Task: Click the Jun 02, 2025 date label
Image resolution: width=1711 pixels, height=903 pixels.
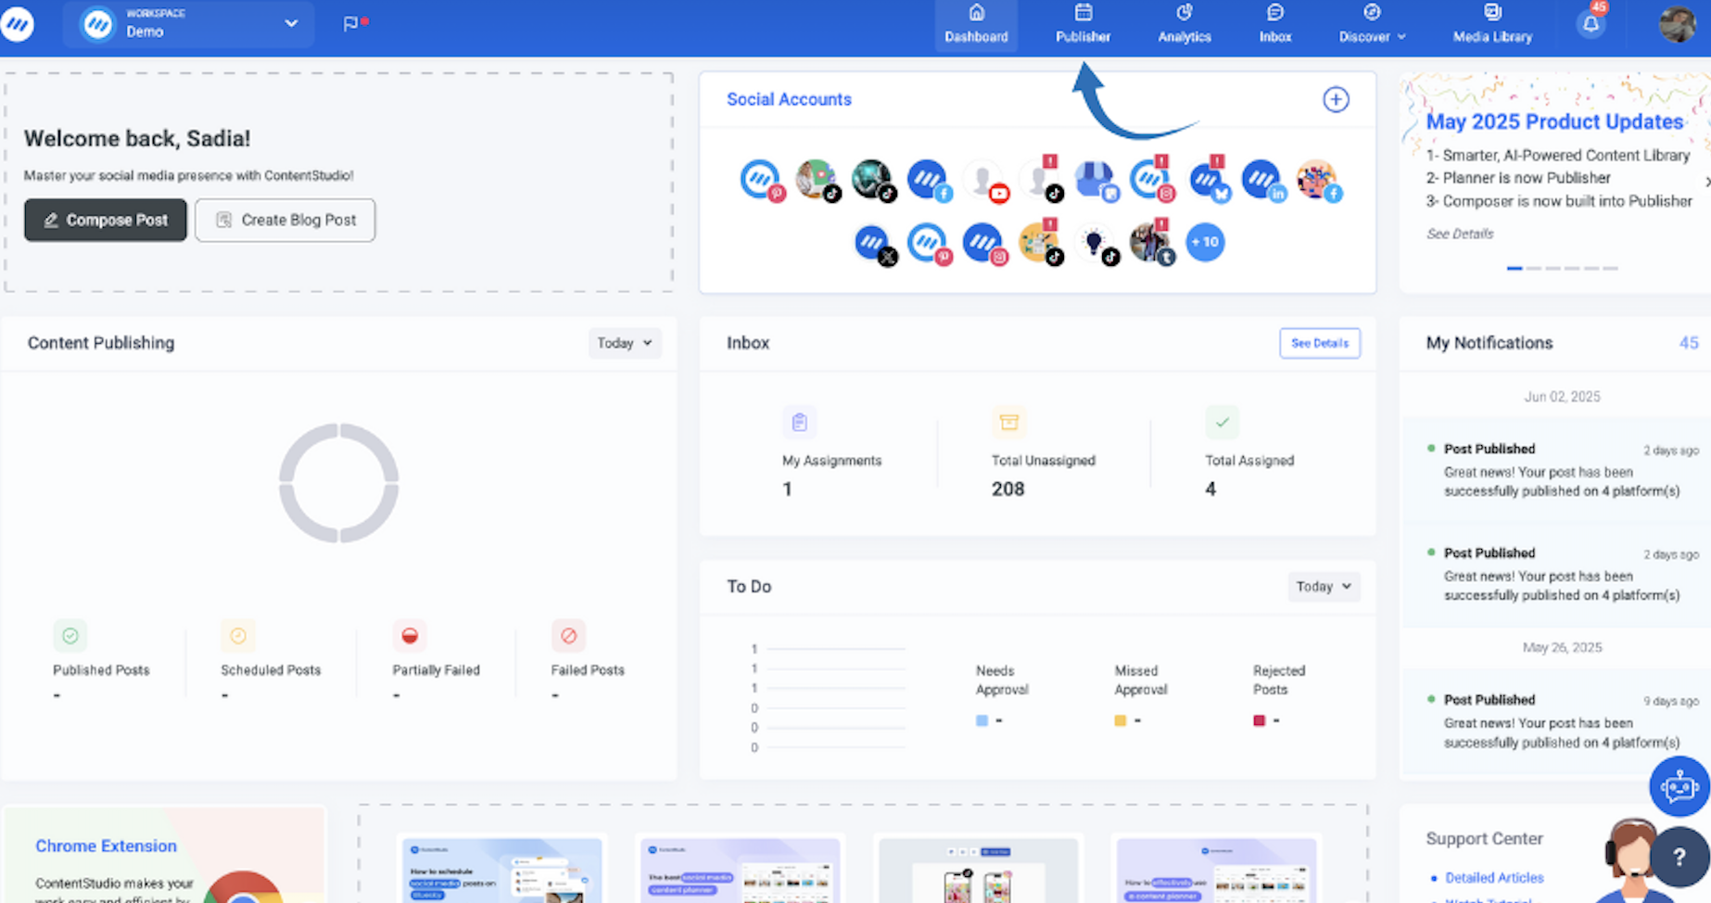Action: (x=1562, y=396)
